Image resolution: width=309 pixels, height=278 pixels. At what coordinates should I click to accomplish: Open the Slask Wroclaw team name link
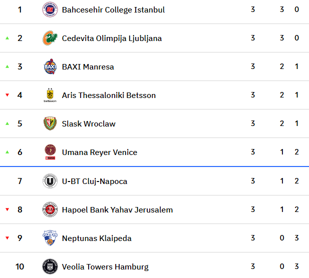pos(89,124)
